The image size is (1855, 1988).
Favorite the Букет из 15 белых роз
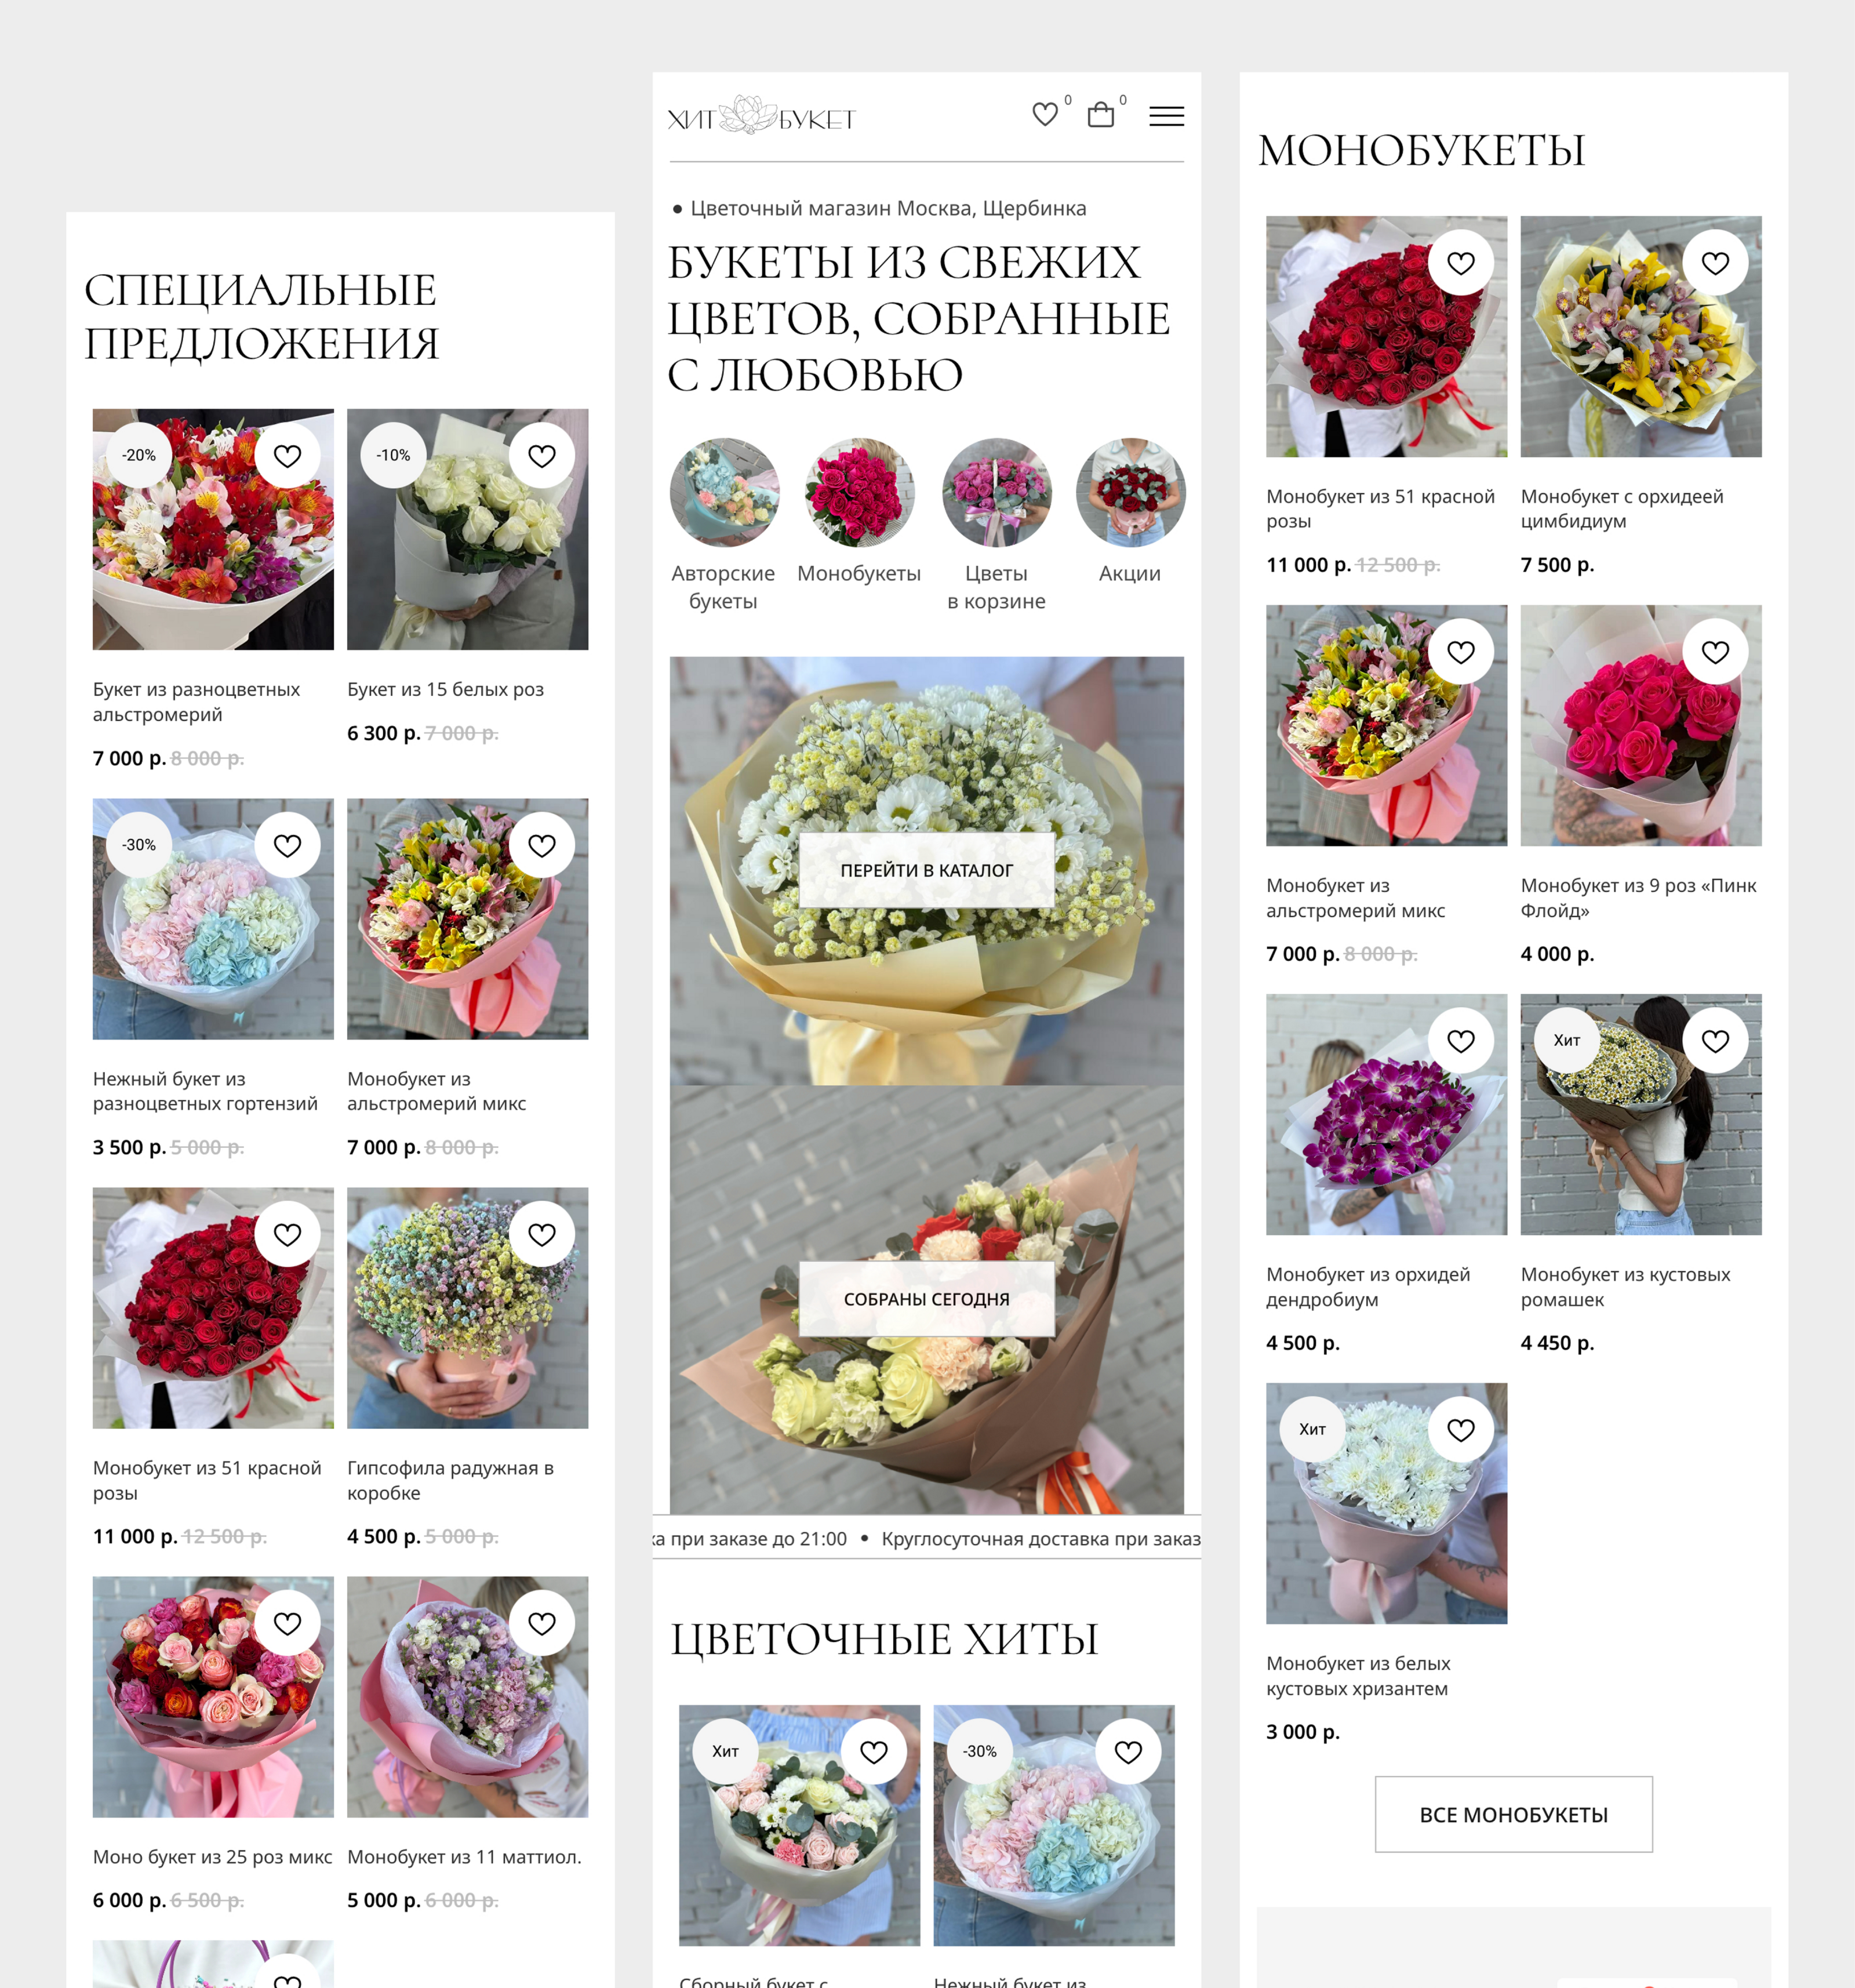pyautogui.click(x=542, y=456)
